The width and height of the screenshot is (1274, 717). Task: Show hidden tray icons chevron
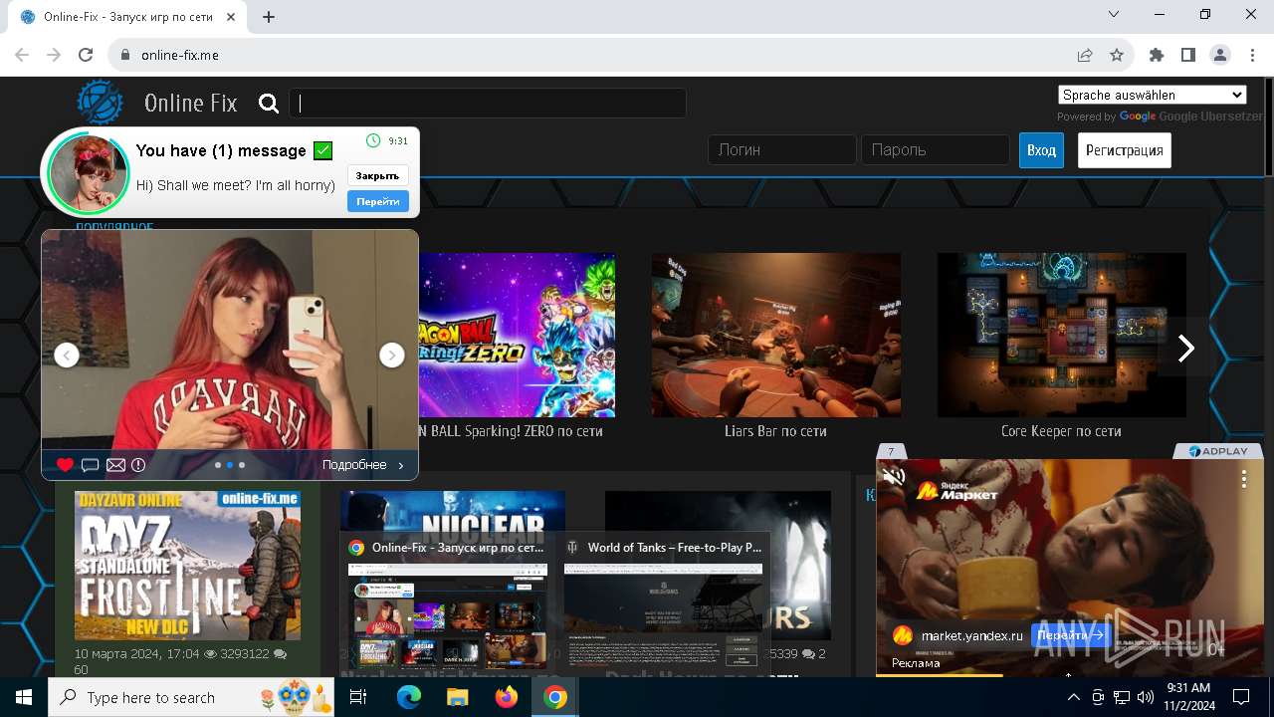tap(1074, 697)
